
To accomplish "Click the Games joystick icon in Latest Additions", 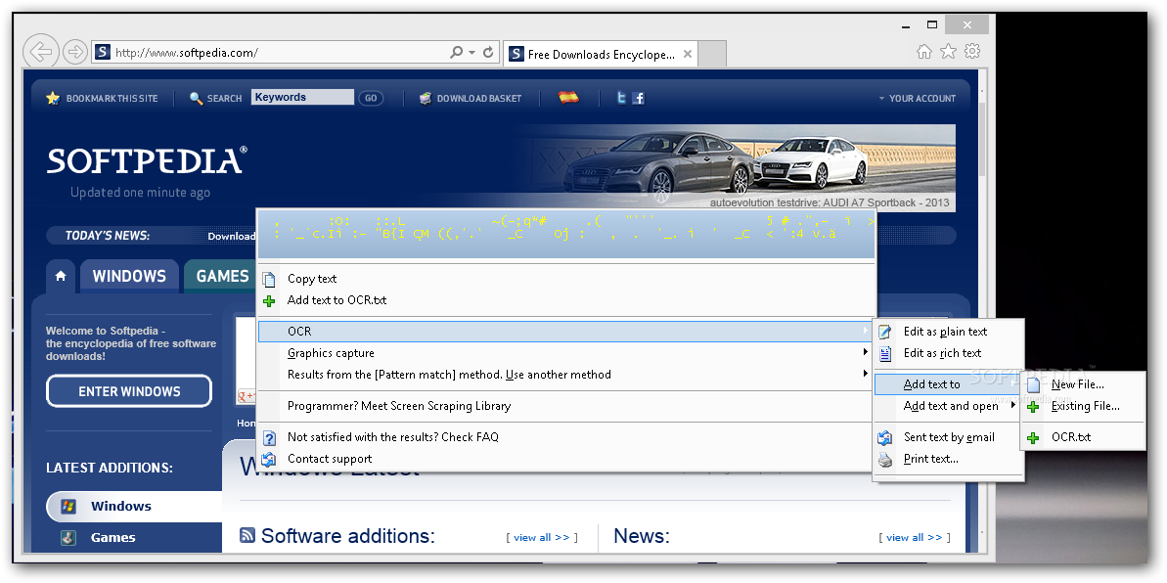I will pyautogui.click(x=67, y=538).
